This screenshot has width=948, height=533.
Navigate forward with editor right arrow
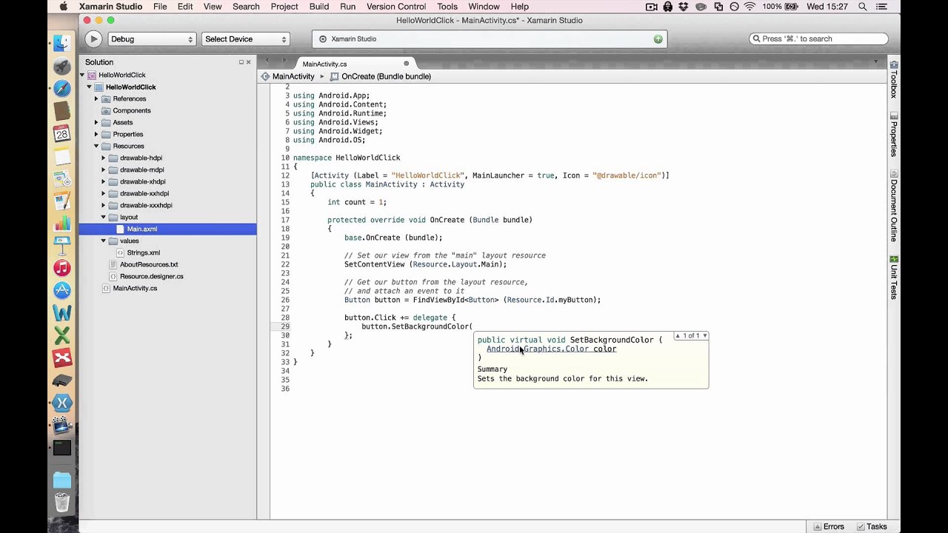tap(284, 60)
